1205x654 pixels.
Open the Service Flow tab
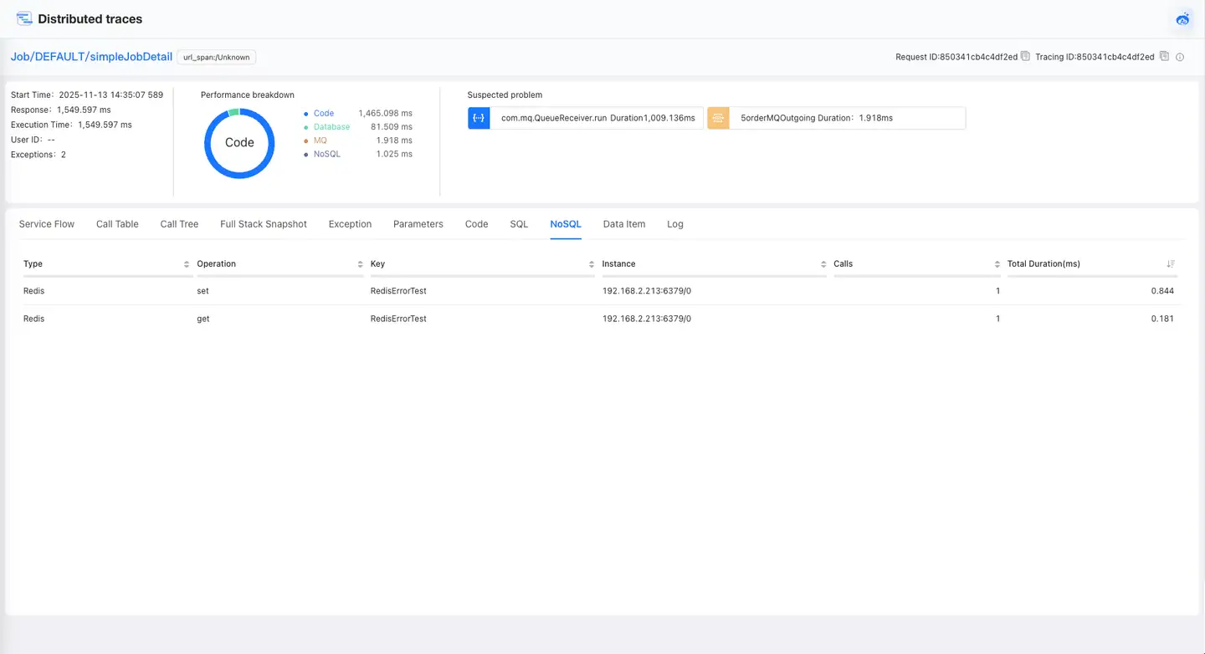click(x=46, y=223)
